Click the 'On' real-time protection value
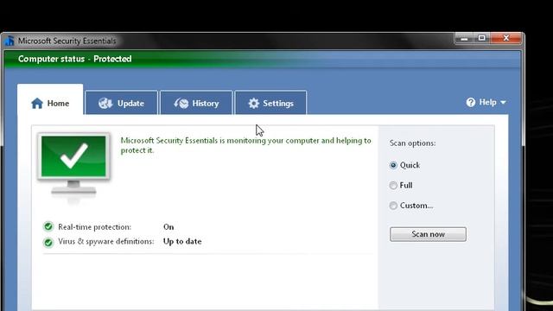 pyautogui.click(x=168, y=227)
